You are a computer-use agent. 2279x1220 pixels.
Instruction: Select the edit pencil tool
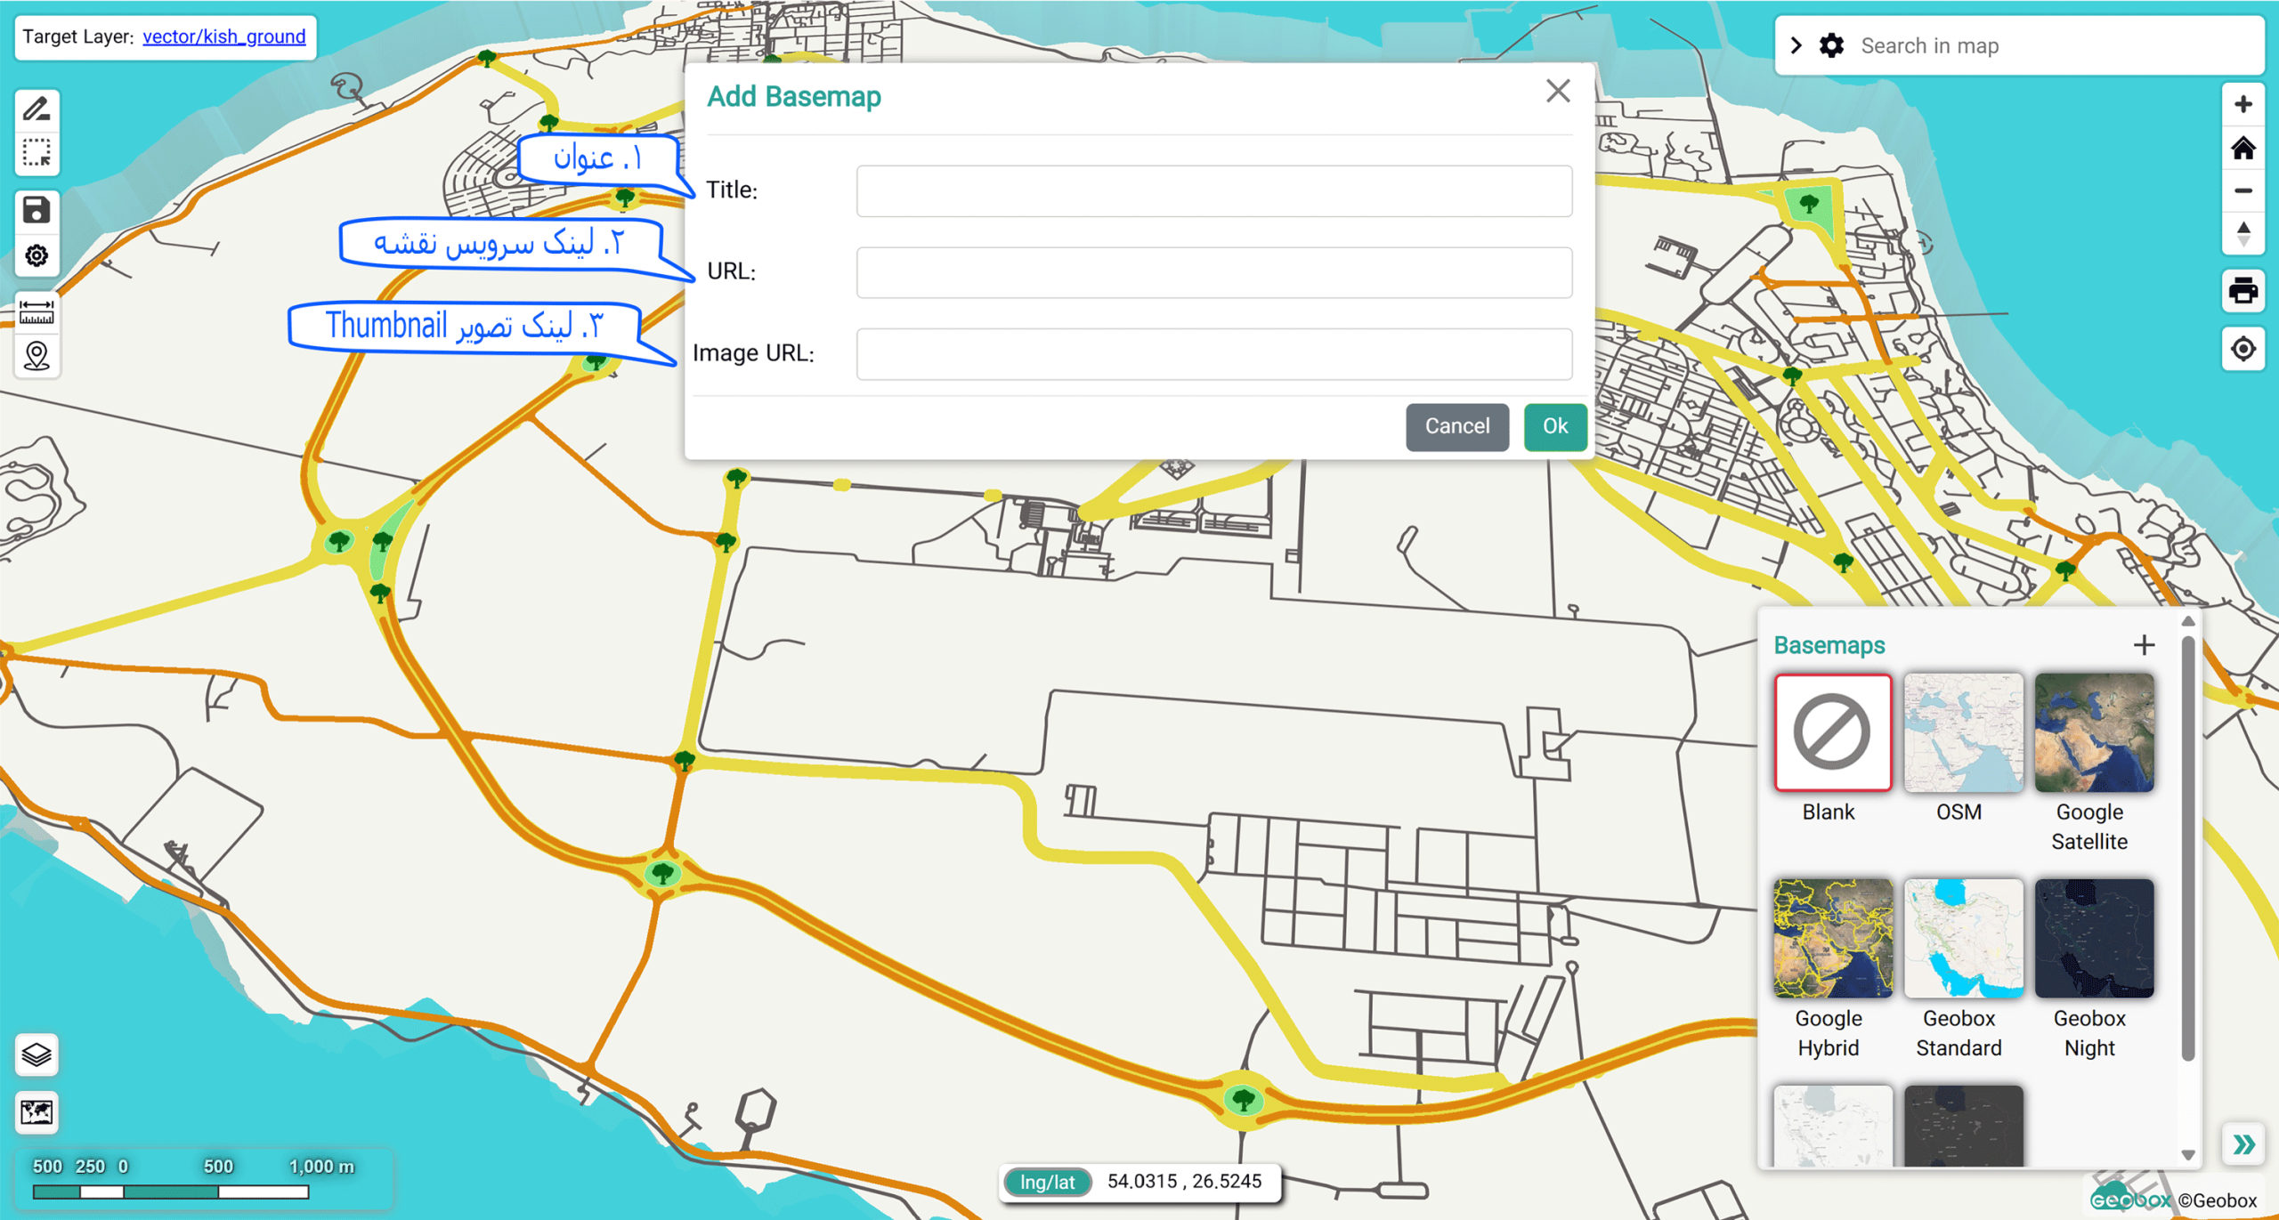36,109
